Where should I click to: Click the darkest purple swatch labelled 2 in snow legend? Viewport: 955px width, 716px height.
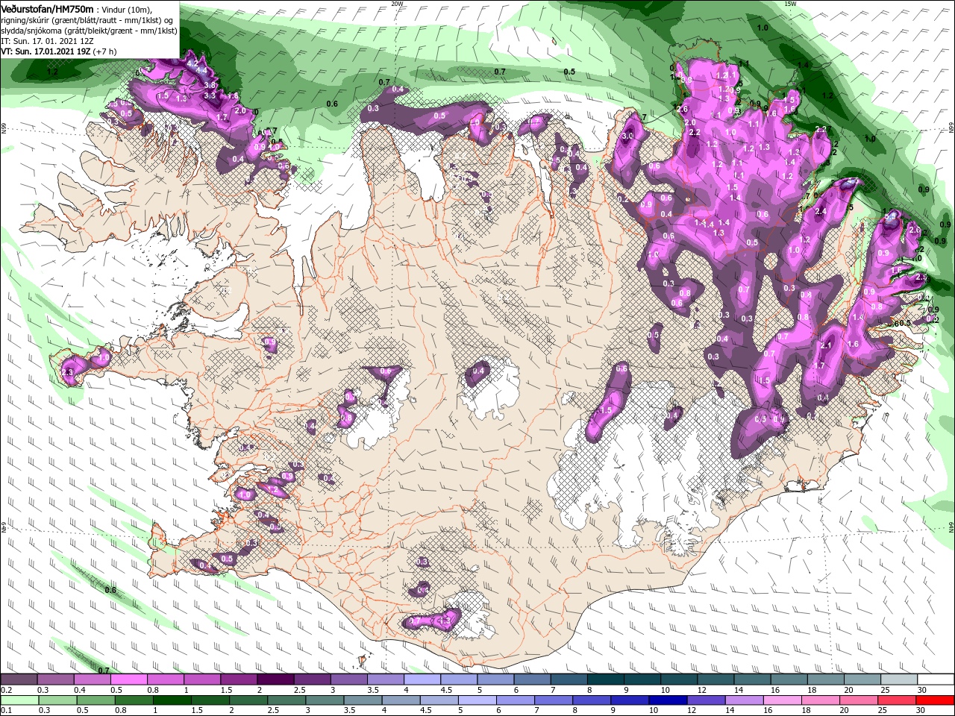click(x=275, y=679)
